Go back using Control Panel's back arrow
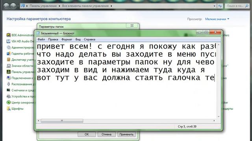The height and width of the screenshot is (141, 252). click(6, 6)
